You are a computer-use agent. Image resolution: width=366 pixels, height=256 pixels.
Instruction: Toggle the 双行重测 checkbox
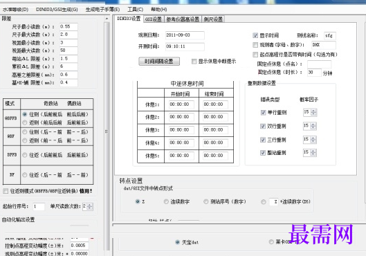pos(263,126)
